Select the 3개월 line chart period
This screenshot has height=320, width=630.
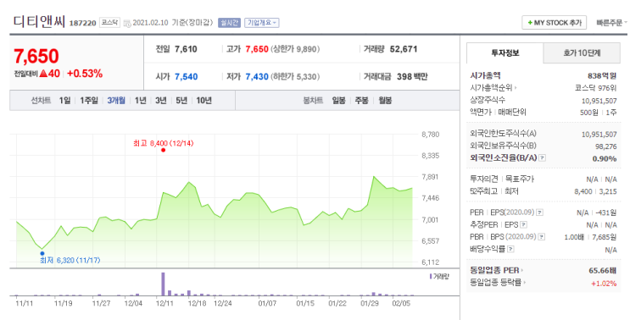(116, 100)
